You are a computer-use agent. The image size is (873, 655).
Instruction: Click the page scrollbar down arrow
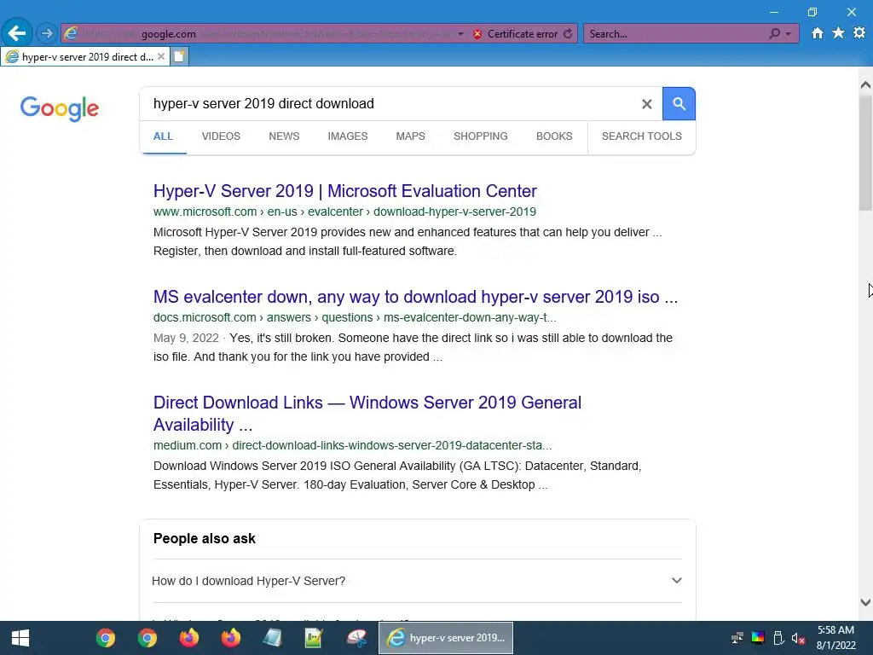click(865, 602)
